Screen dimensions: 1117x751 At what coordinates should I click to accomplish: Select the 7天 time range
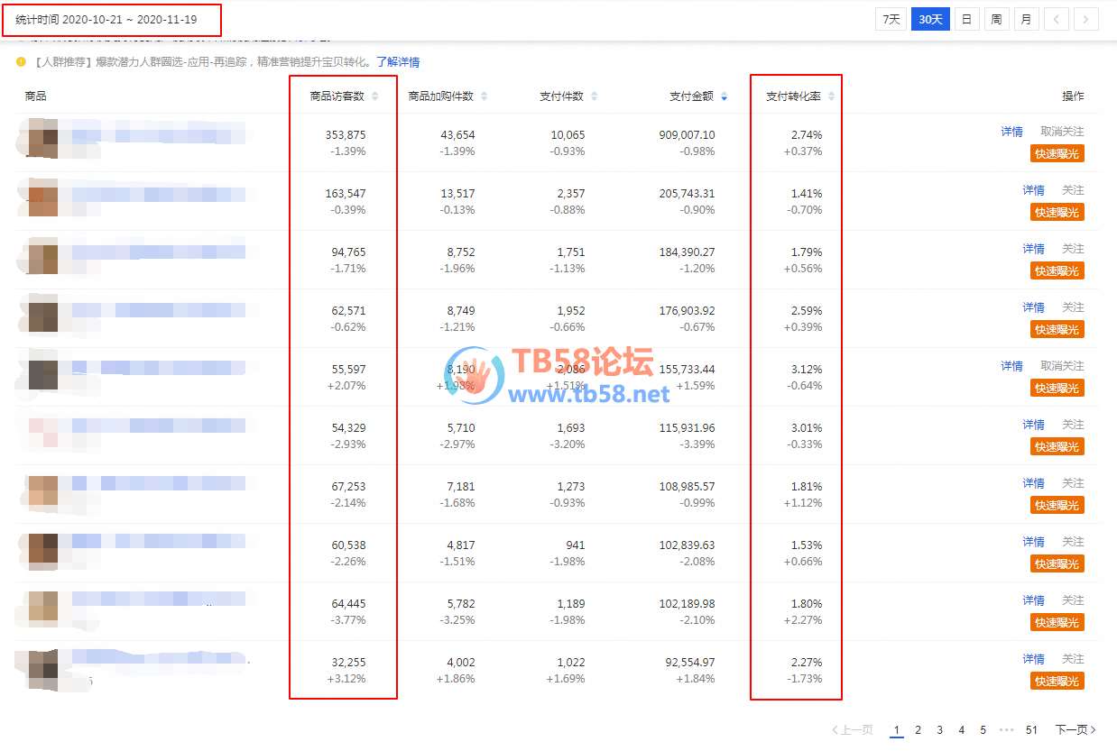(x=891, y=19)
